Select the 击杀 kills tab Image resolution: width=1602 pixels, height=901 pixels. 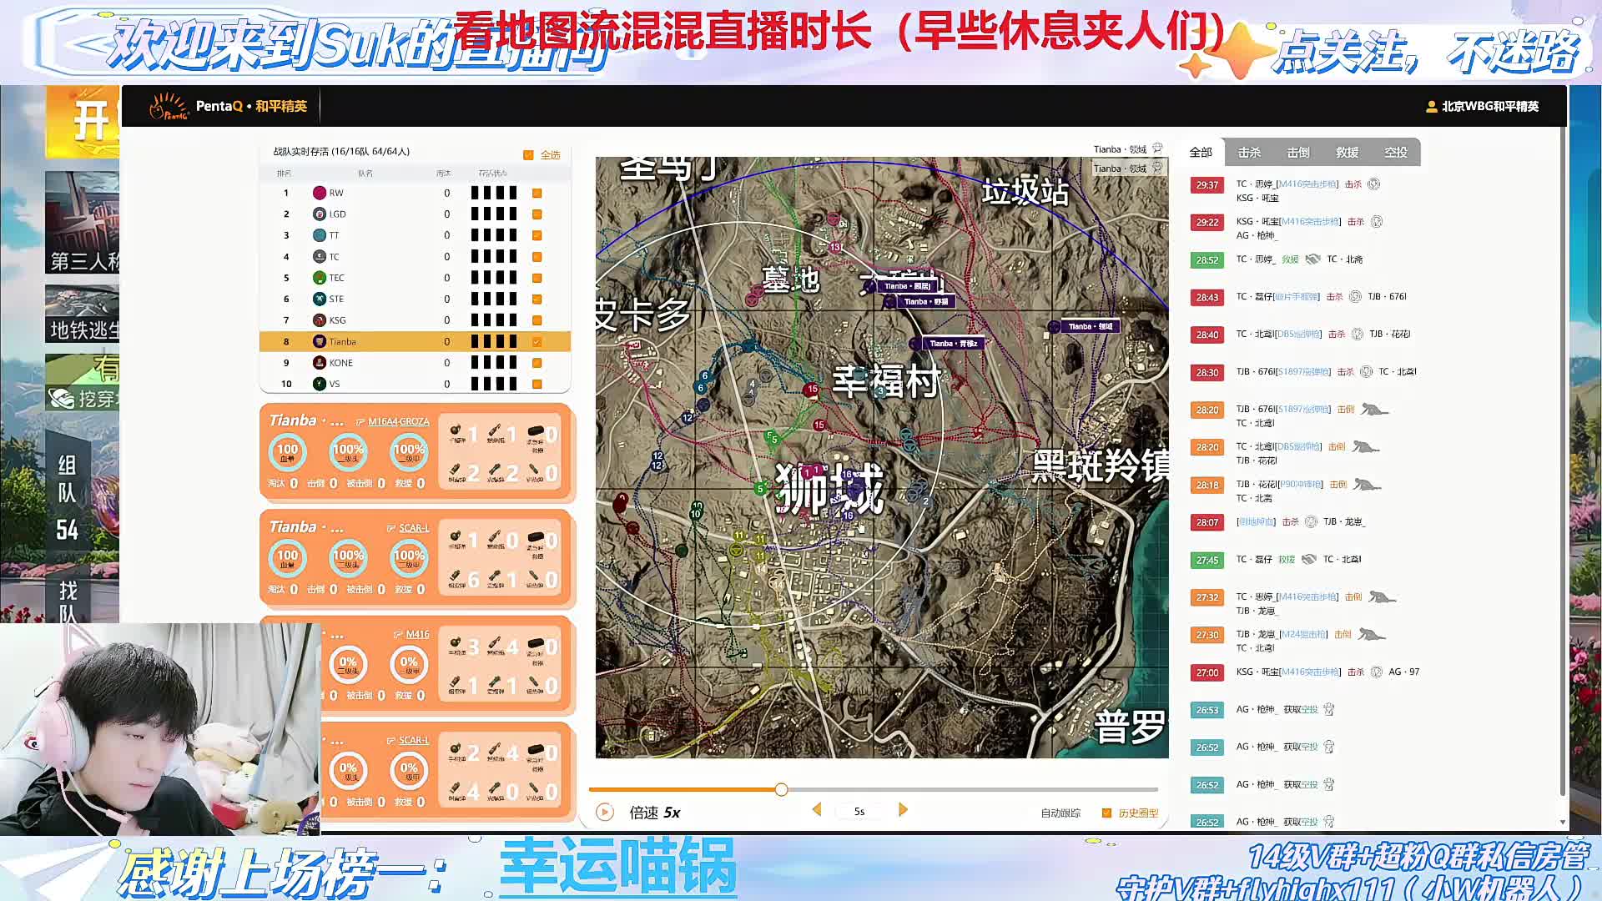pyautogui.click(x=1249, y=152)
